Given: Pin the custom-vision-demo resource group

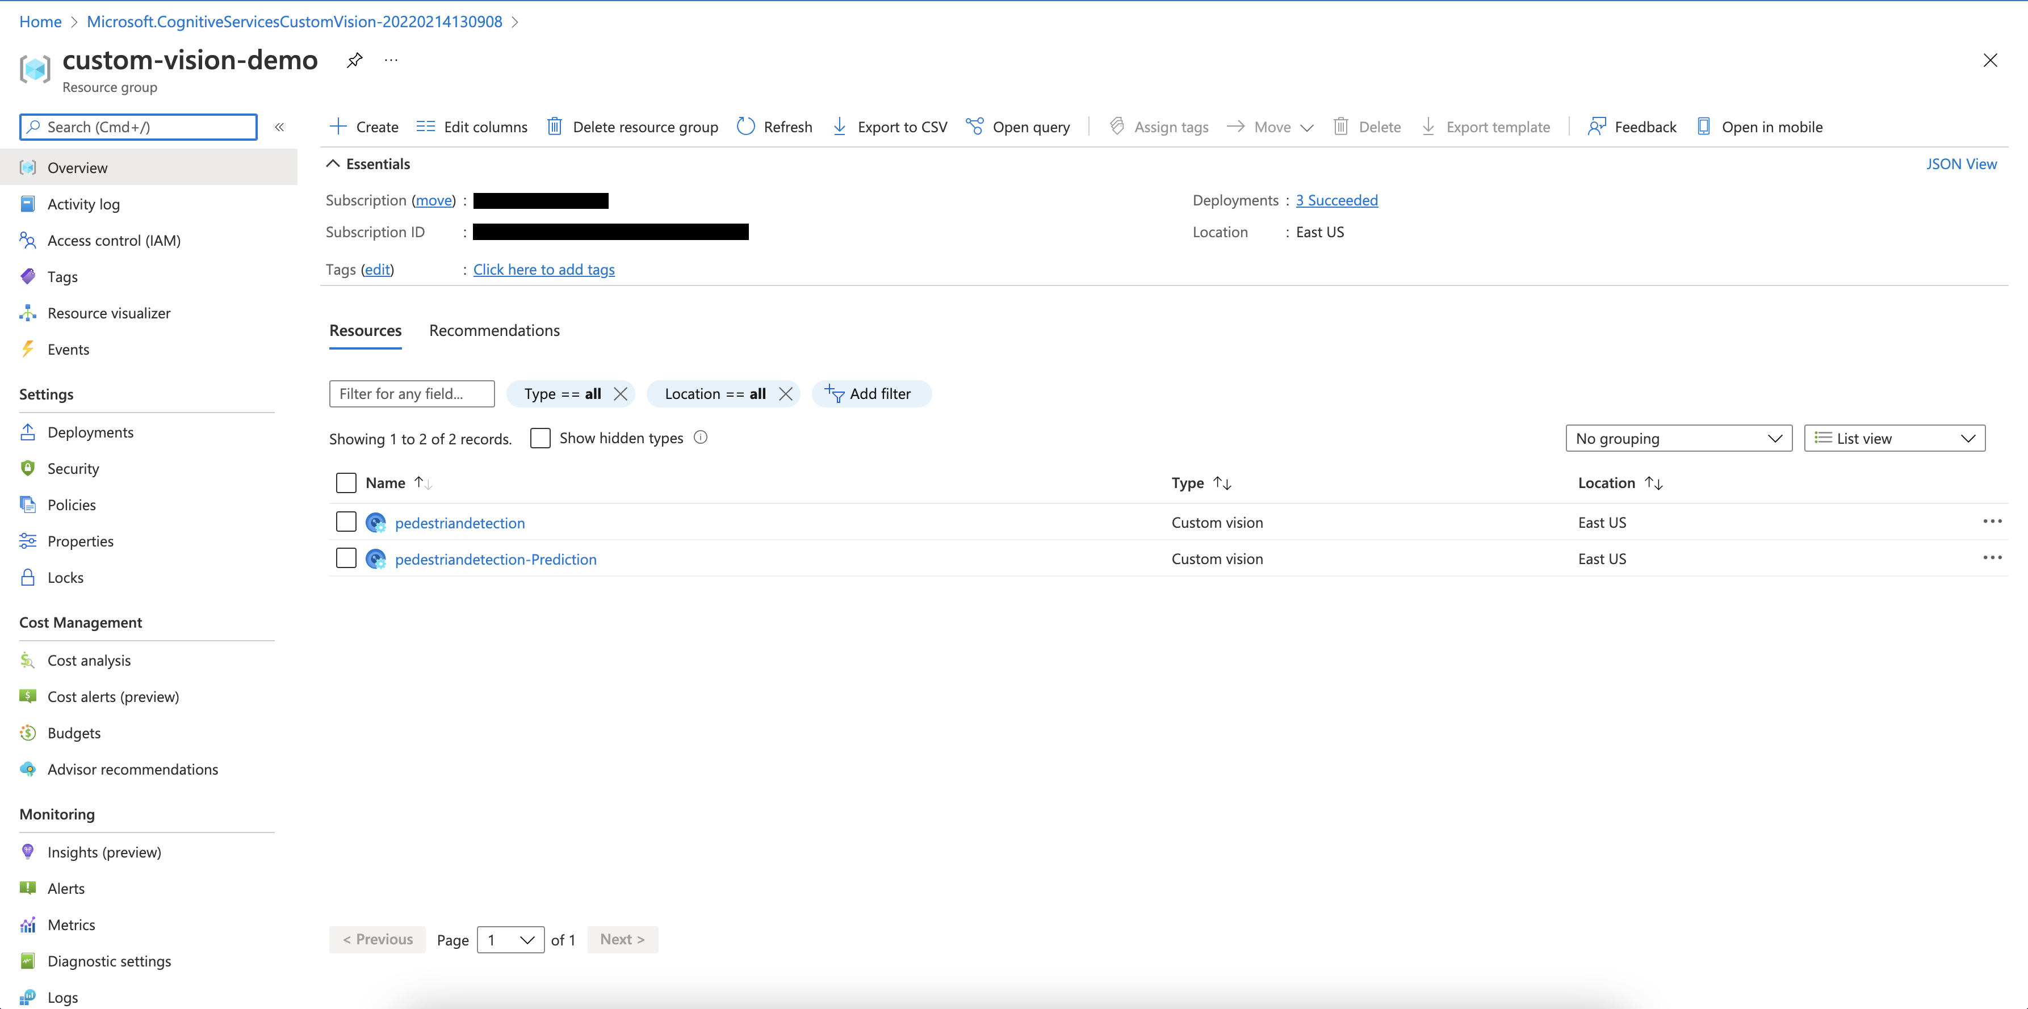Looking at the screenshot, I should pyautogui.click(x=354, y=60).
